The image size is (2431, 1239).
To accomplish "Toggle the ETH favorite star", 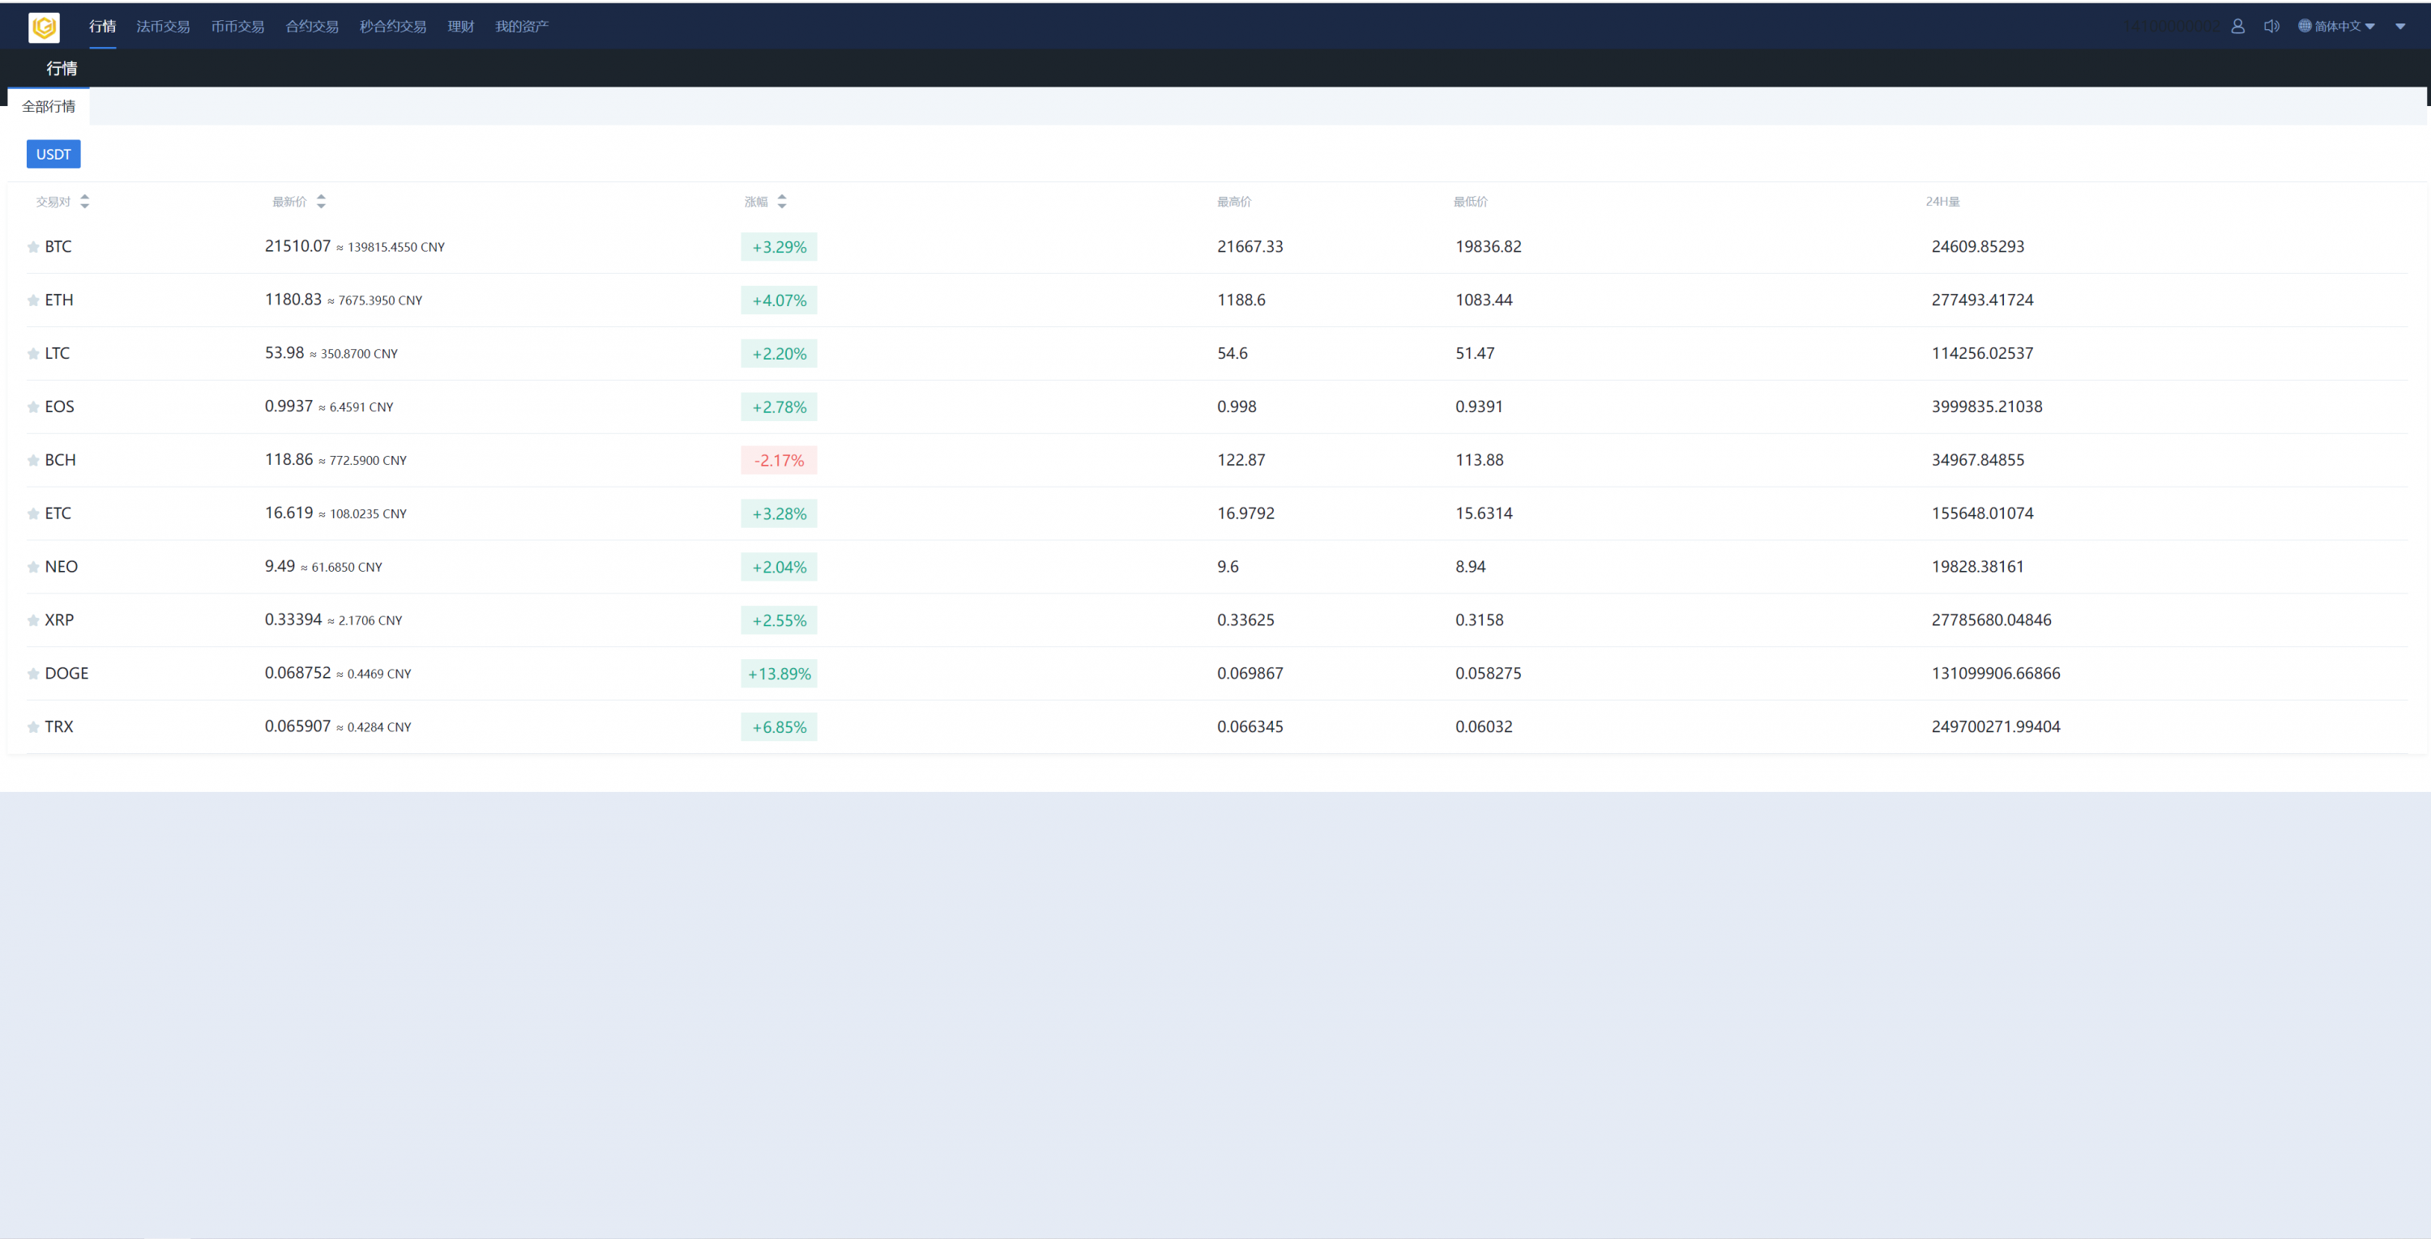I will [33, 300].
